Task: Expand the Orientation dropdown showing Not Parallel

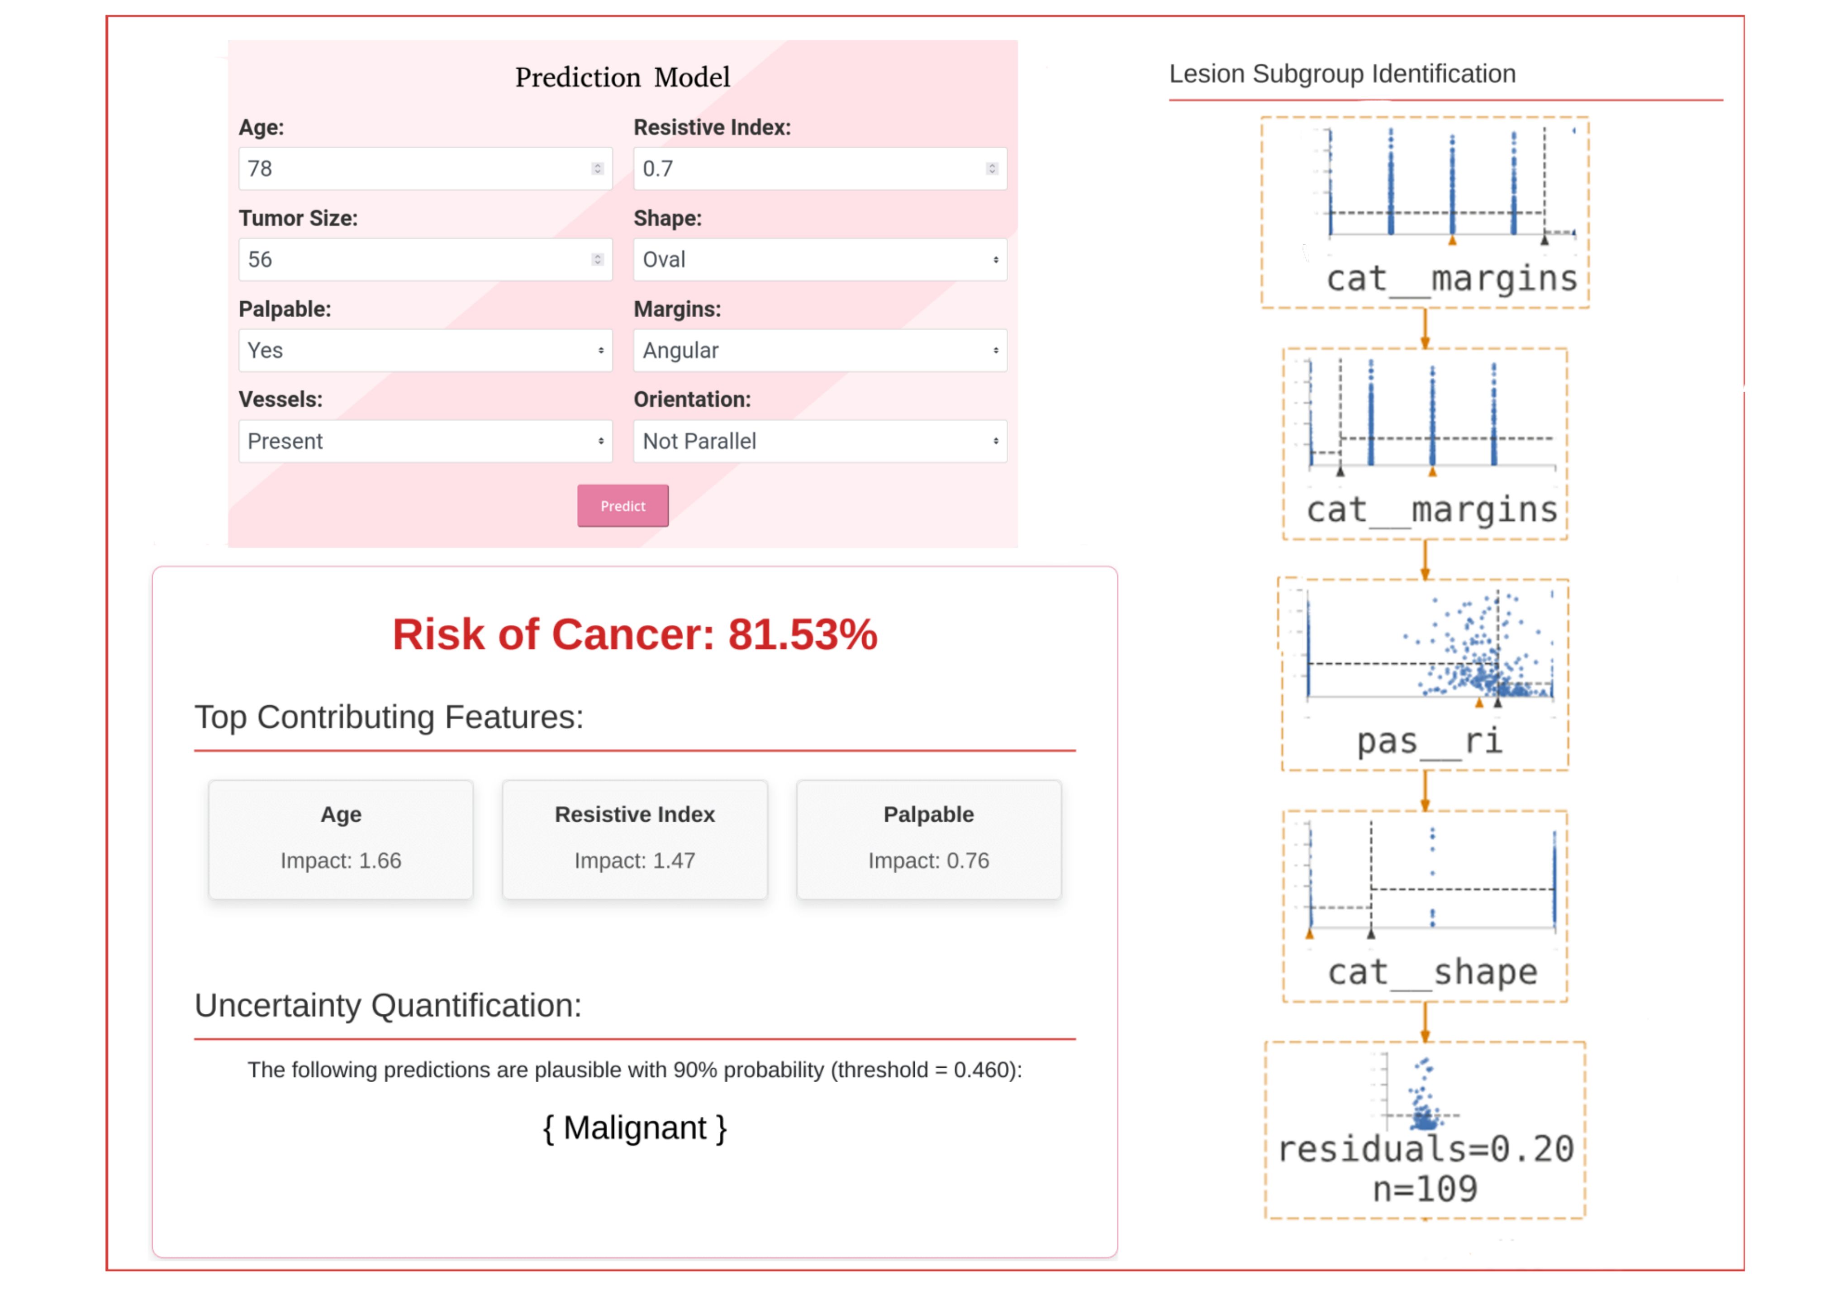Action: 819,441
